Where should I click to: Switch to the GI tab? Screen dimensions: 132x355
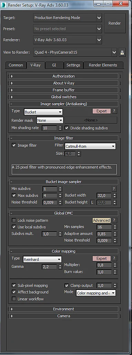pyautogui.click(x=54, y=65)
